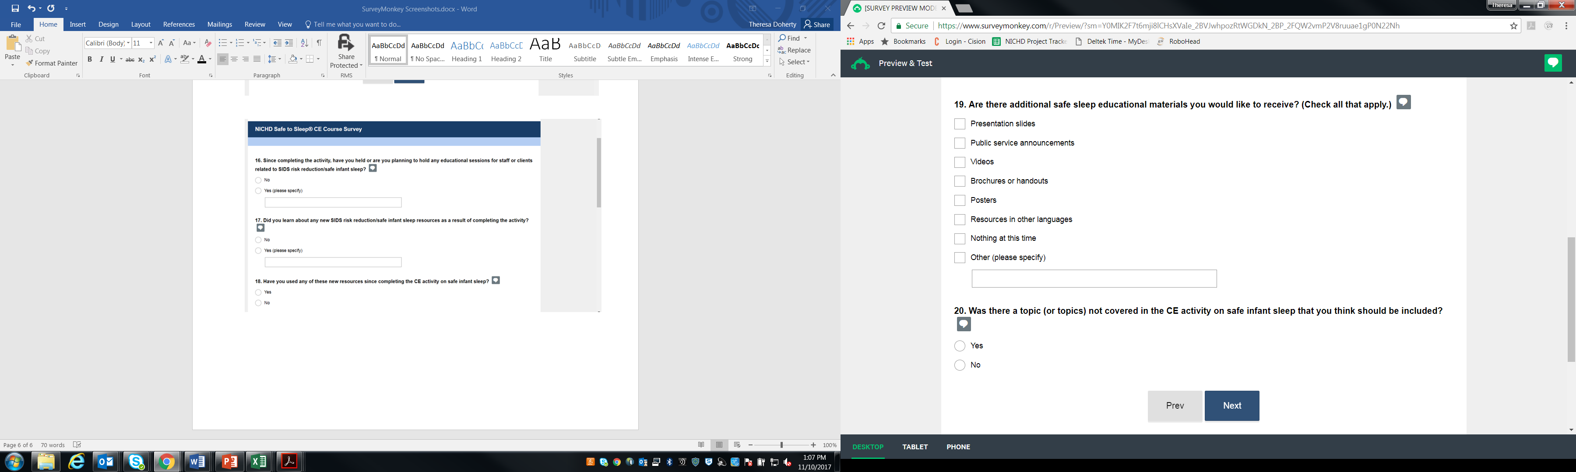This screenshot has width=1576, height=472.
Task: Expand the Find dropdown arrow
Action: pos(805,38)
